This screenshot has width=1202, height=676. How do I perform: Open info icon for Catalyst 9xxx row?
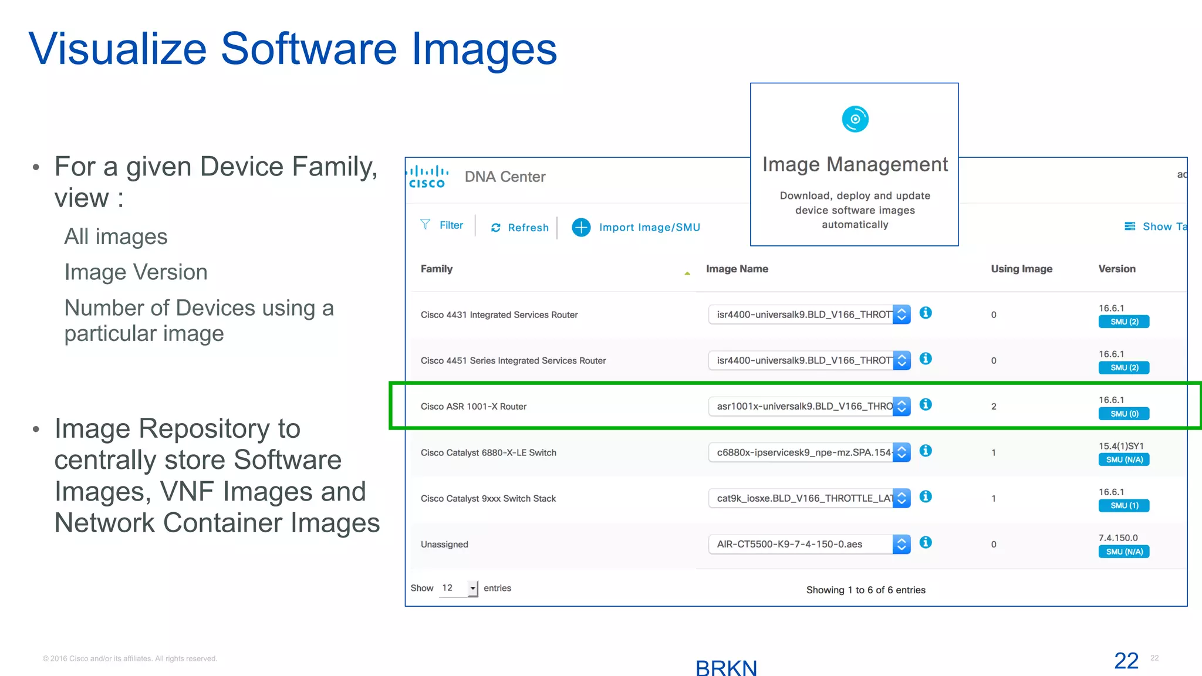click(926, 496)
